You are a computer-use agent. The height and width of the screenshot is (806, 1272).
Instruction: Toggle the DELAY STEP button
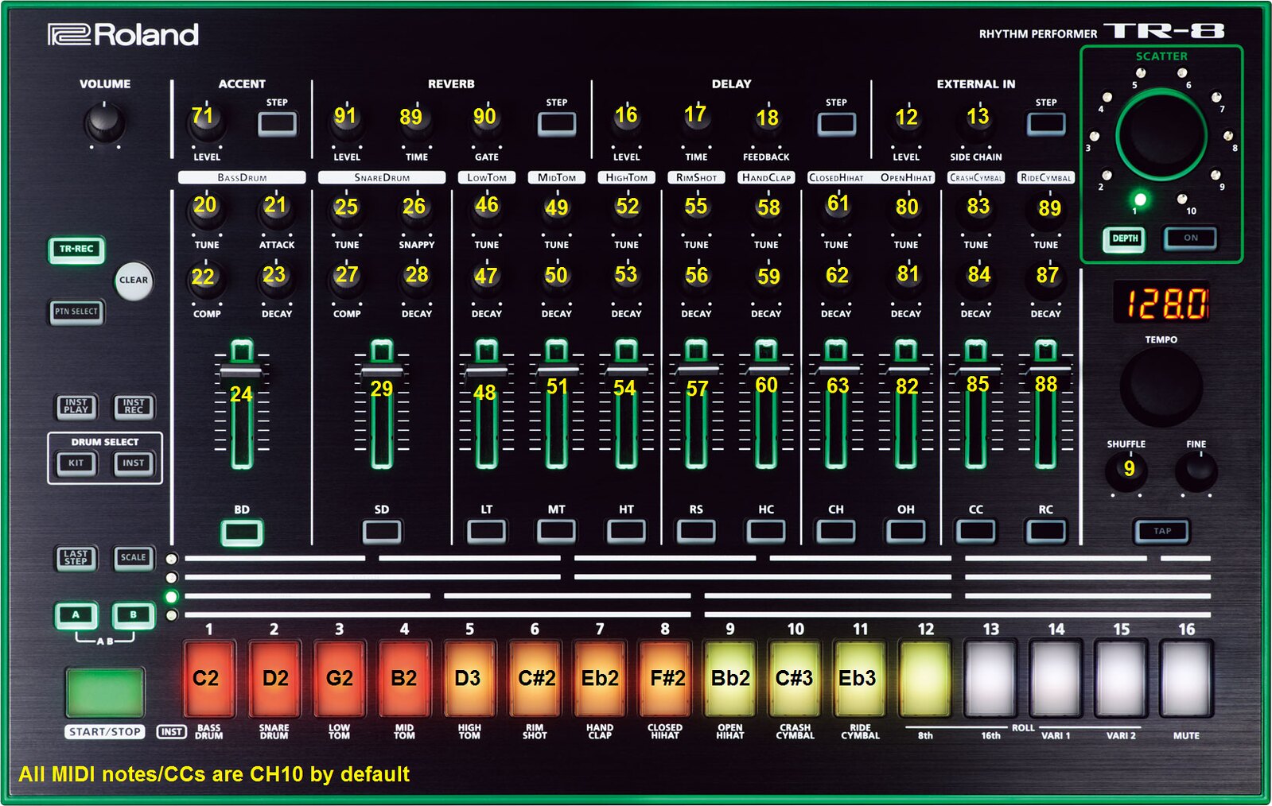point(837,124)
